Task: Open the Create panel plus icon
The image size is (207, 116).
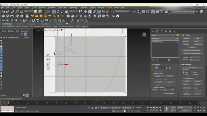Action: click(x=153, y=32)
